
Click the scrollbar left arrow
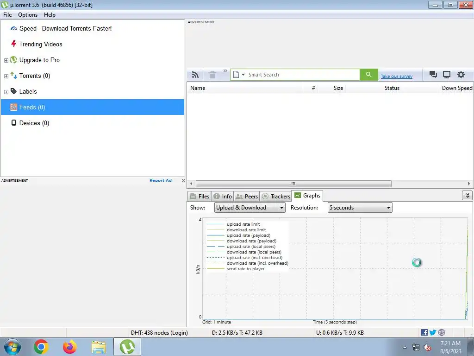click(191, 184)
